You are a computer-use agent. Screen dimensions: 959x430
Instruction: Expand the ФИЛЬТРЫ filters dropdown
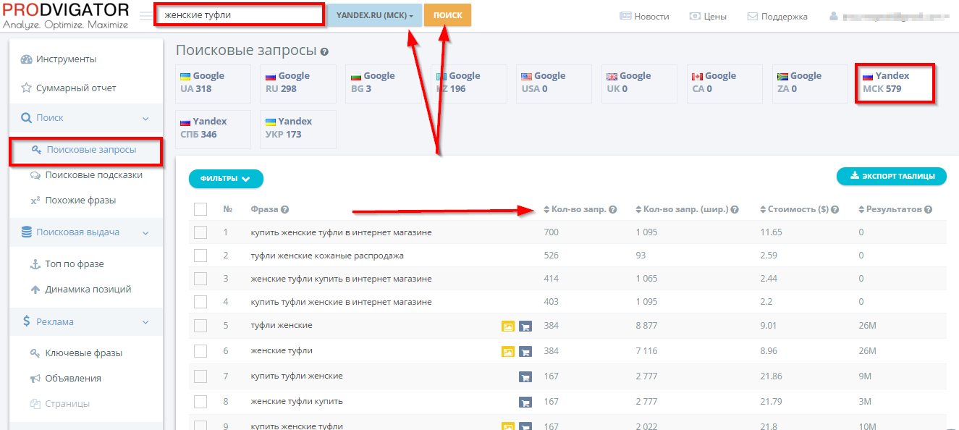coord(226,179)
